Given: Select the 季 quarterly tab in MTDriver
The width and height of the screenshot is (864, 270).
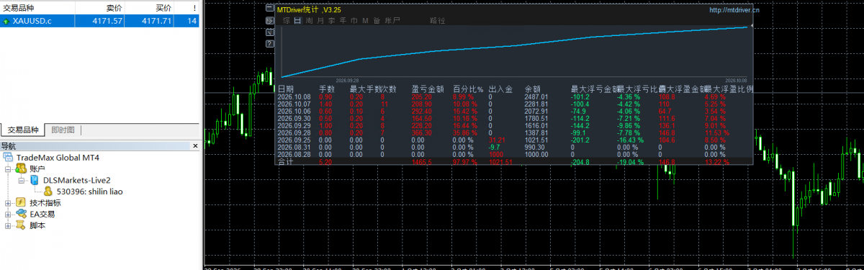Looking at the screenshot, I should [x=332, y=21].
